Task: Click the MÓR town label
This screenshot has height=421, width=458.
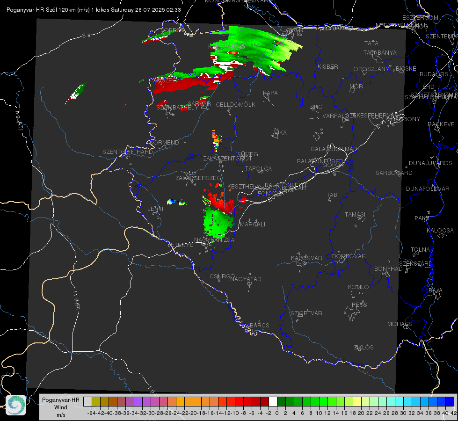Action: click(x=356, y=86)
